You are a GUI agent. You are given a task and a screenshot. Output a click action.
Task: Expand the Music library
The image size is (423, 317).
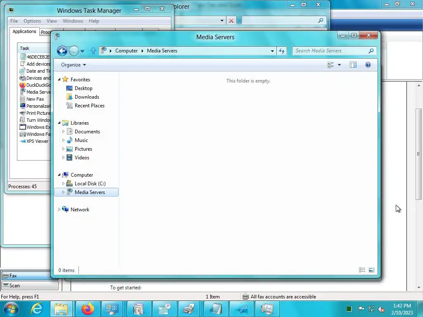point(63,140)
